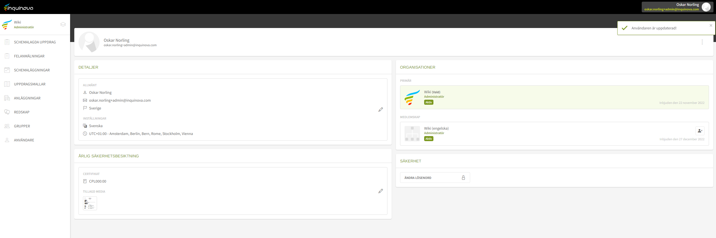716x238 pixels.
Task: Navigate to Användare in sidebar
Action: point(24,140)
